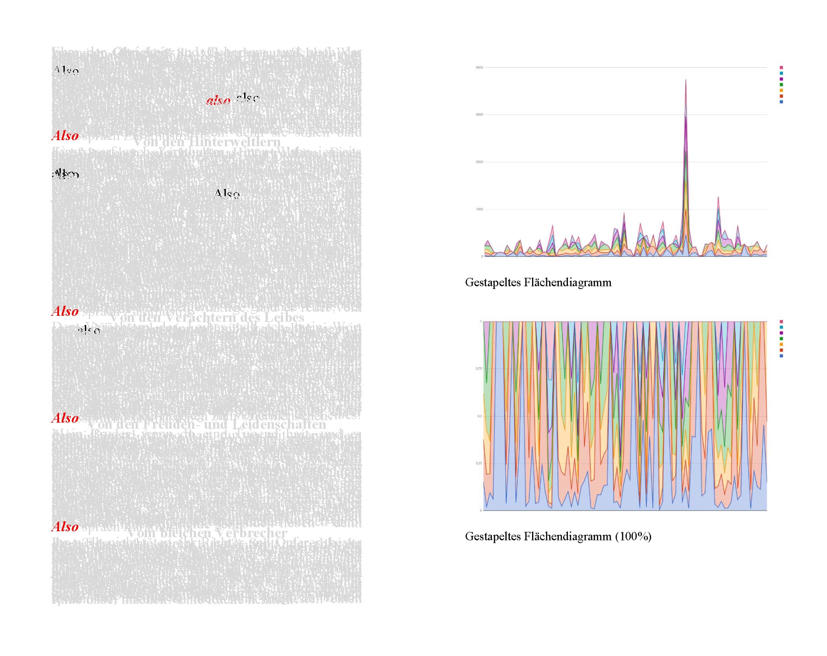Click lowercase red italic 'also' word
Screen dimensions: 827x656
tap(218, 101)
